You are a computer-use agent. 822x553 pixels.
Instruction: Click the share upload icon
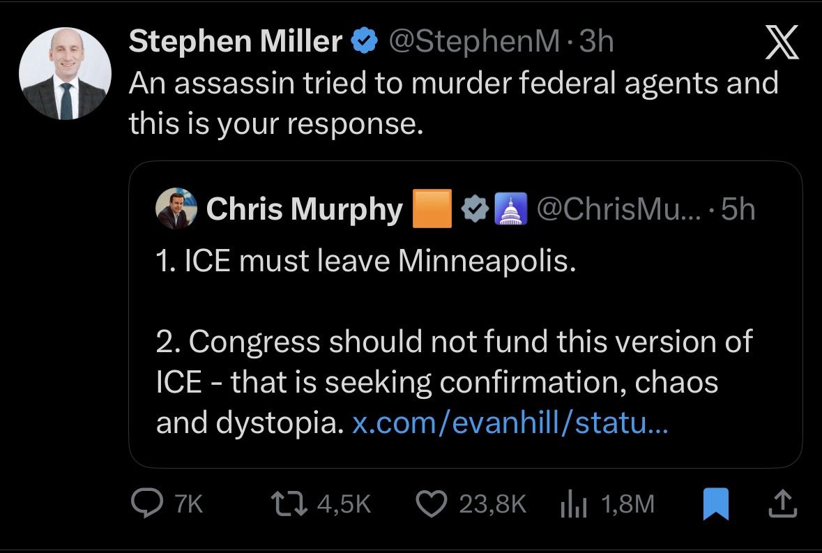782,503
